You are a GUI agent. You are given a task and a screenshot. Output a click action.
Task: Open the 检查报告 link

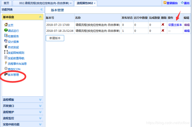pos(13,36)
